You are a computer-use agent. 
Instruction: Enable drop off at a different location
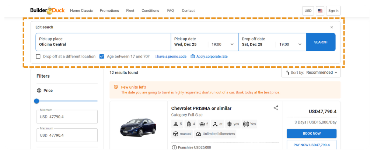click(38, 56)
